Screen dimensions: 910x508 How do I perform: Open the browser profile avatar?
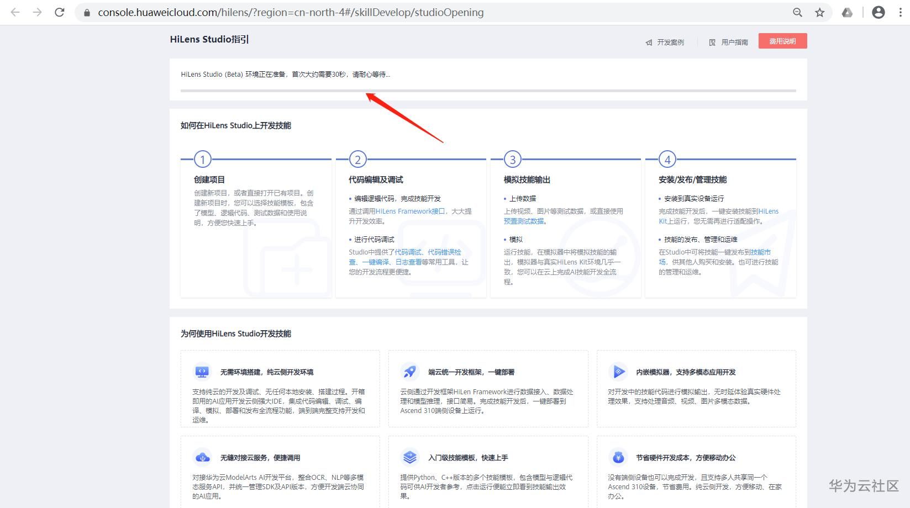[879, 12]
